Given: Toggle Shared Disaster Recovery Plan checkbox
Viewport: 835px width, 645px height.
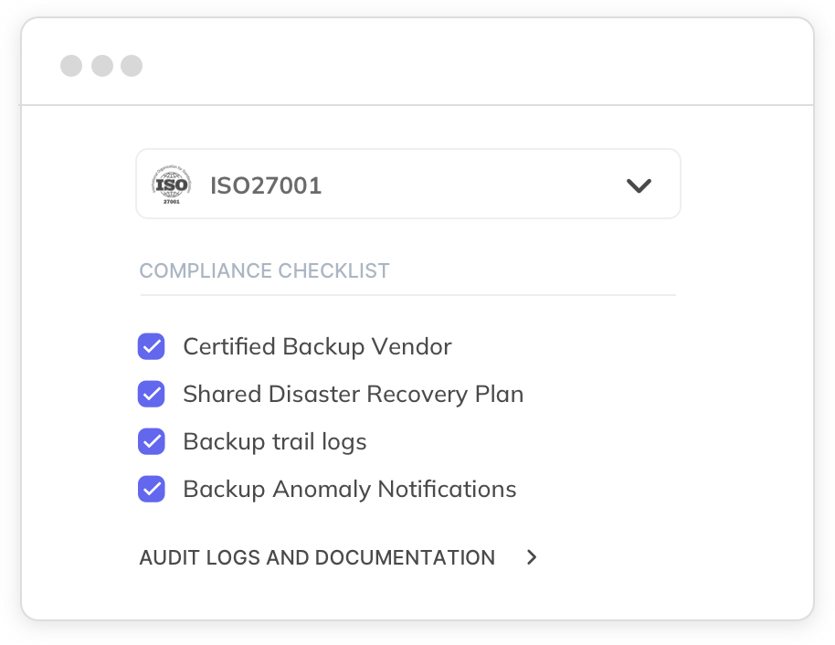Looking at the screenshot, I should pos(151,395).
